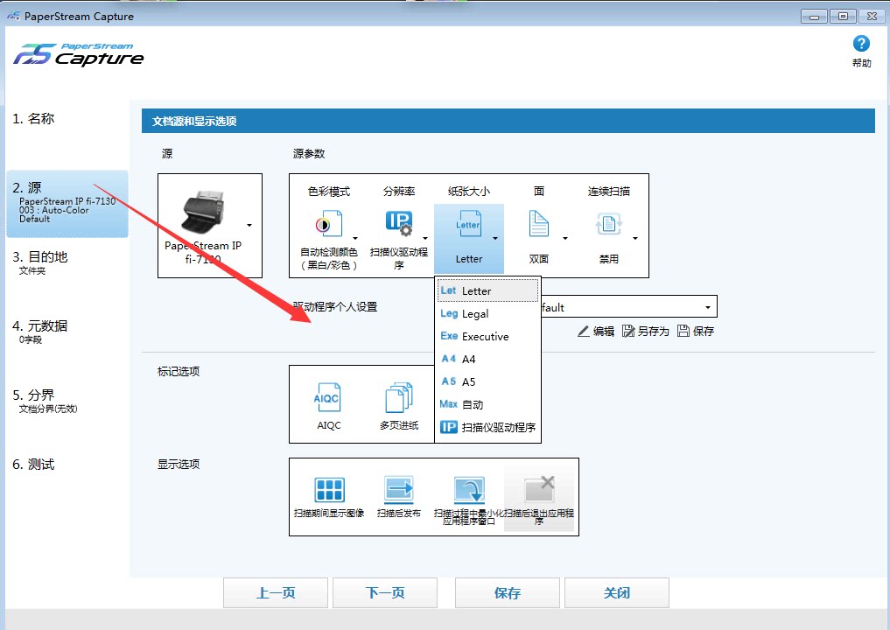Click the color mode auto-detect icon
890x630 pixels.
[329, 224]
